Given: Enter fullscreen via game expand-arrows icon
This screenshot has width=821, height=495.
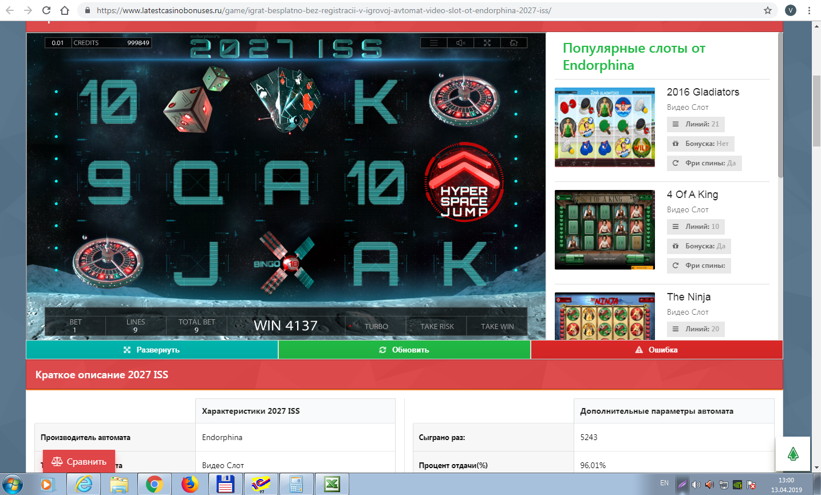Looking at the screenshot, I should (487, 43).
